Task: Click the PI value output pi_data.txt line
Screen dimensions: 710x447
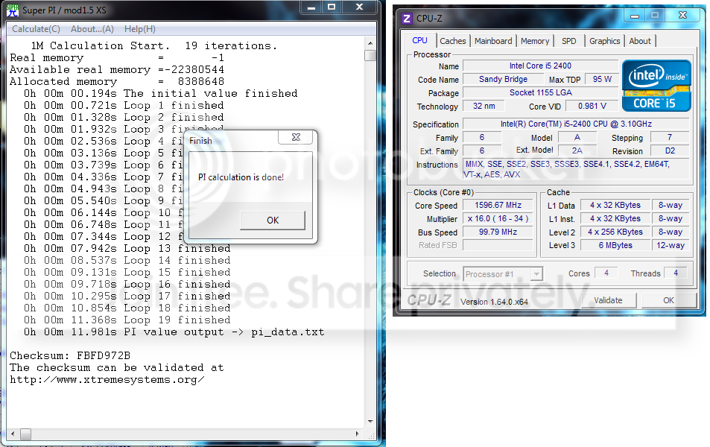Action: pos(174,332)
